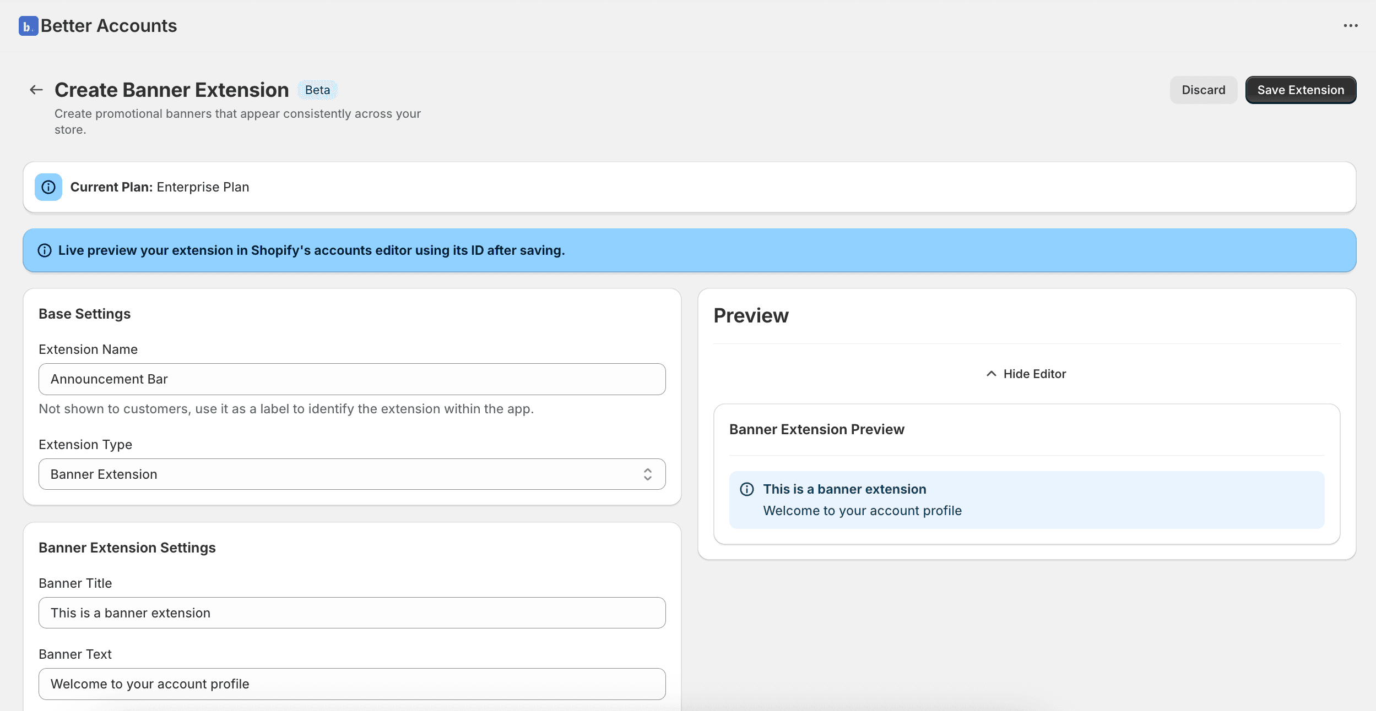Click the Banner Text input field

[x=352, y=683]
